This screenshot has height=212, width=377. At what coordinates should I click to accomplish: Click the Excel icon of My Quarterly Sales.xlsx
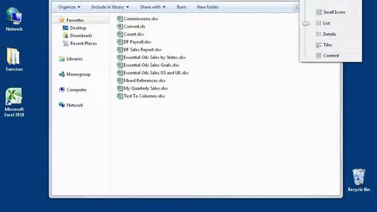click(x=120, y=88)
